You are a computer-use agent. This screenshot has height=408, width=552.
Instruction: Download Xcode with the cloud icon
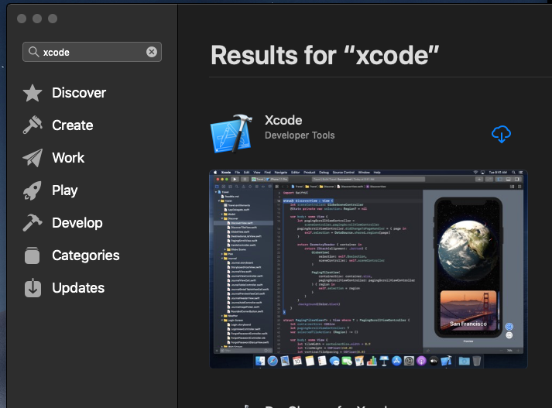[502, 134]
